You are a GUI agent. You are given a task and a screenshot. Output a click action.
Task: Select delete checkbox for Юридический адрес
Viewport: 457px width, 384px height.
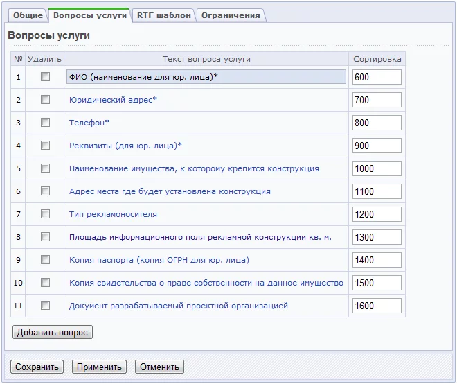tap(45, 100)
